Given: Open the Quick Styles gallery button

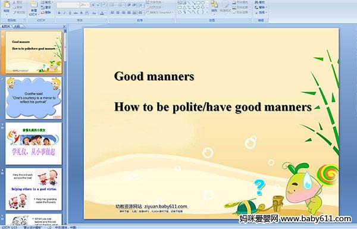Looking at the screenshot, I should 226,7.
